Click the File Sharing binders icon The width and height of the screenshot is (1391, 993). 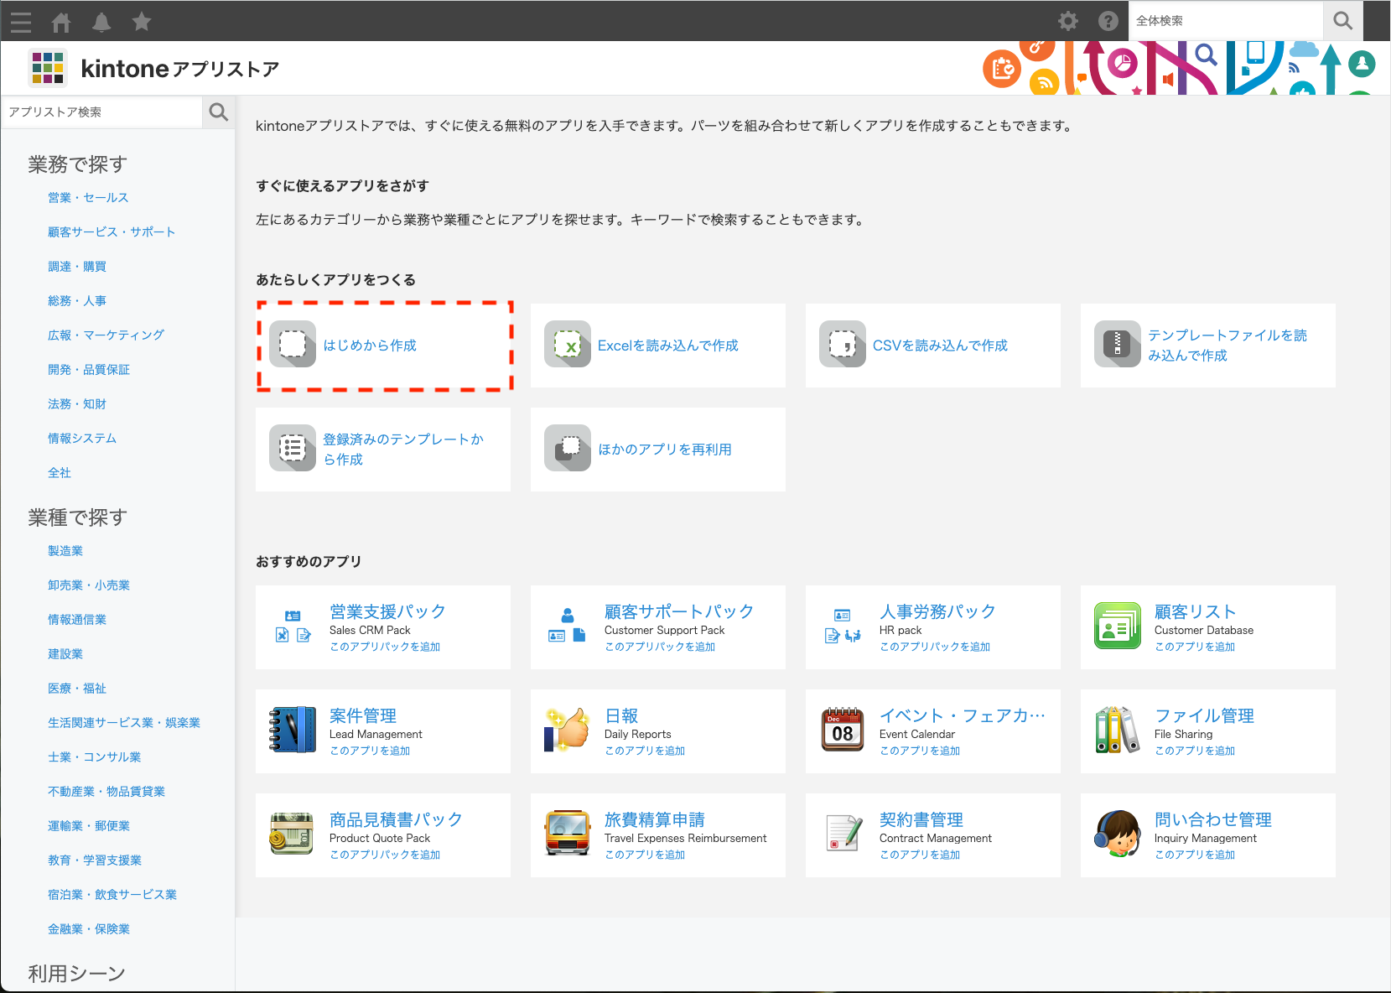click(1116, 730)
